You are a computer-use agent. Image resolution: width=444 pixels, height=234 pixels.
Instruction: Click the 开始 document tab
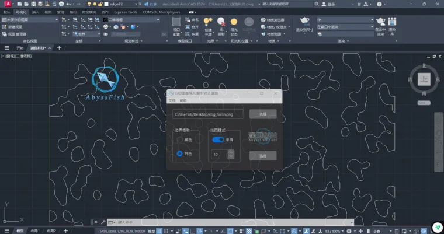(20, 48)
